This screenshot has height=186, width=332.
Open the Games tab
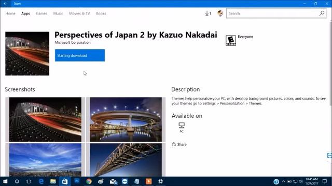(x=41, y=13)
